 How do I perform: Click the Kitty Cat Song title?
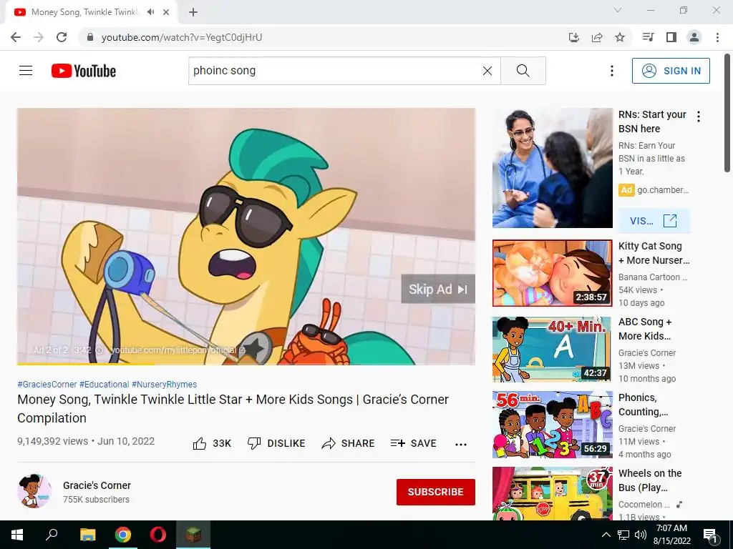click(x=654, y=253)
